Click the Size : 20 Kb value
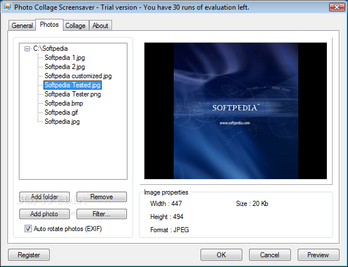 [252, 204]
